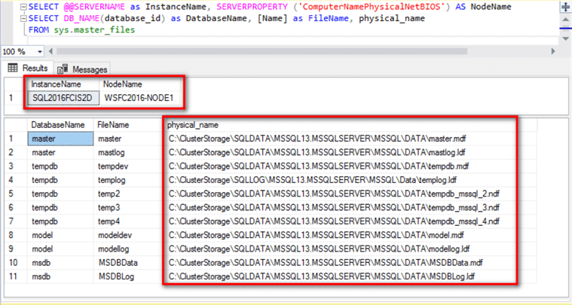Image resolution: width=572 pixels, height=305 pixels.
Task: Select the path ending in tempdb_mssql_4.ndf
Action: tap(334, 221)
